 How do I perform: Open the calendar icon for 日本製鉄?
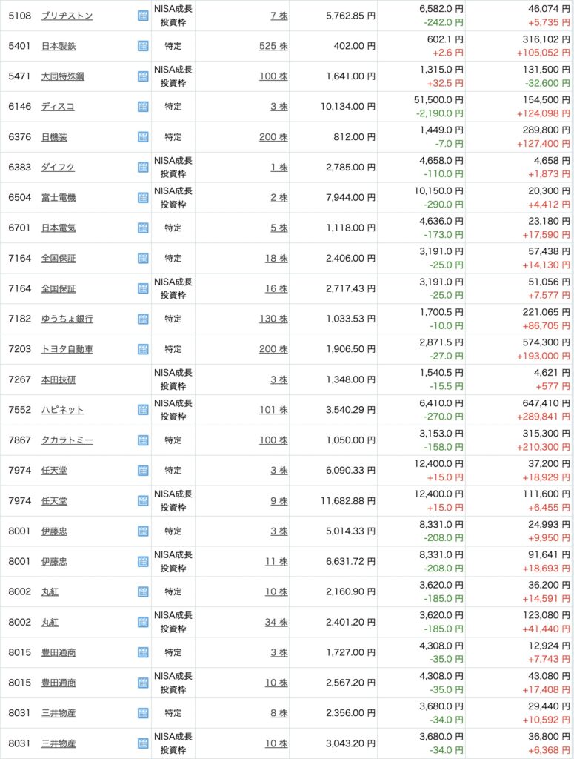pos(143,46)
